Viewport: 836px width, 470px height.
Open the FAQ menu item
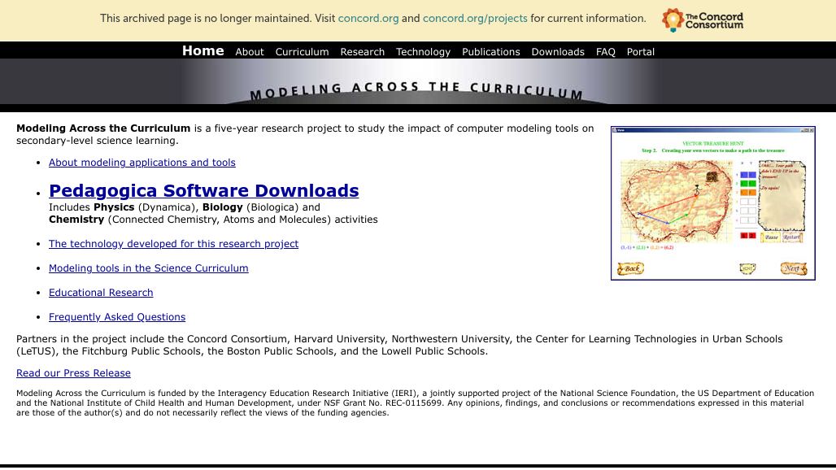tap(606, 52)
